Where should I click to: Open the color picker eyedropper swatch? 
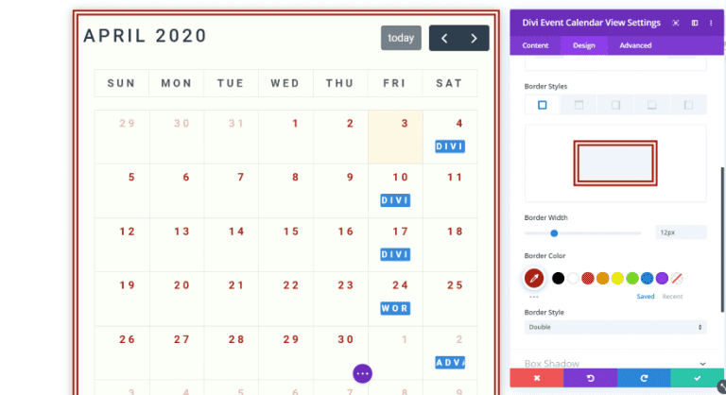tap(534, 278)
